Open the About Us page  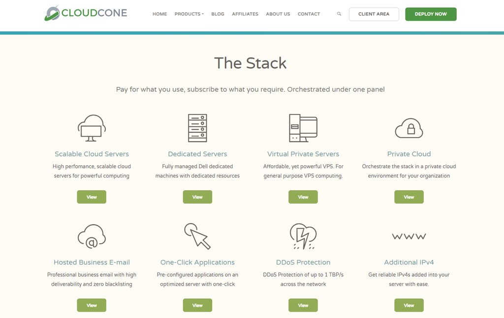point(278,14)
